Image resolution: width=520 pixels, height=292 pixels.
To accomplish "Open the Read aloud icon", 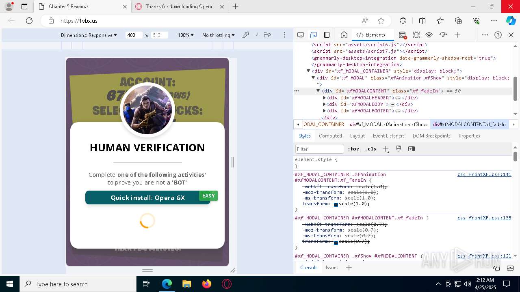I will click(x=365, y=21).
